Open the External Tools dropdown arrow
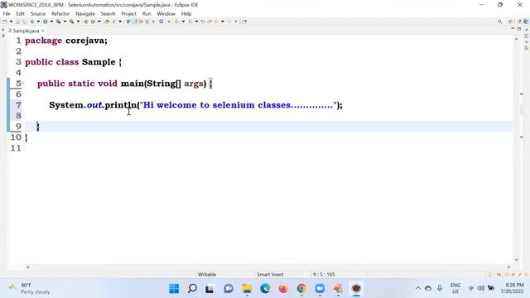Screen dimensions: 530x298 coord(78,22)
